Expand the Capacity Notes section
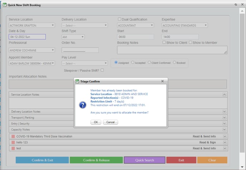This screenshot has height=170, width=246. (224, 129)
